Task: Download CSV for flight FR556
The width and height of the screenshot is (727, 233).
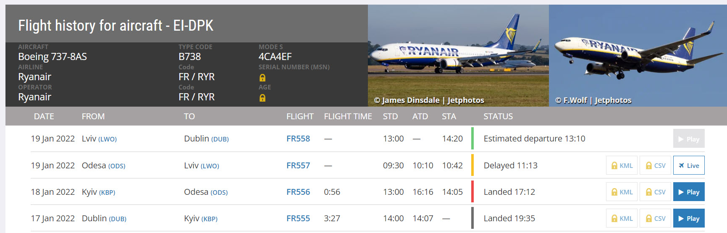Action: click(x=655, y=192)
